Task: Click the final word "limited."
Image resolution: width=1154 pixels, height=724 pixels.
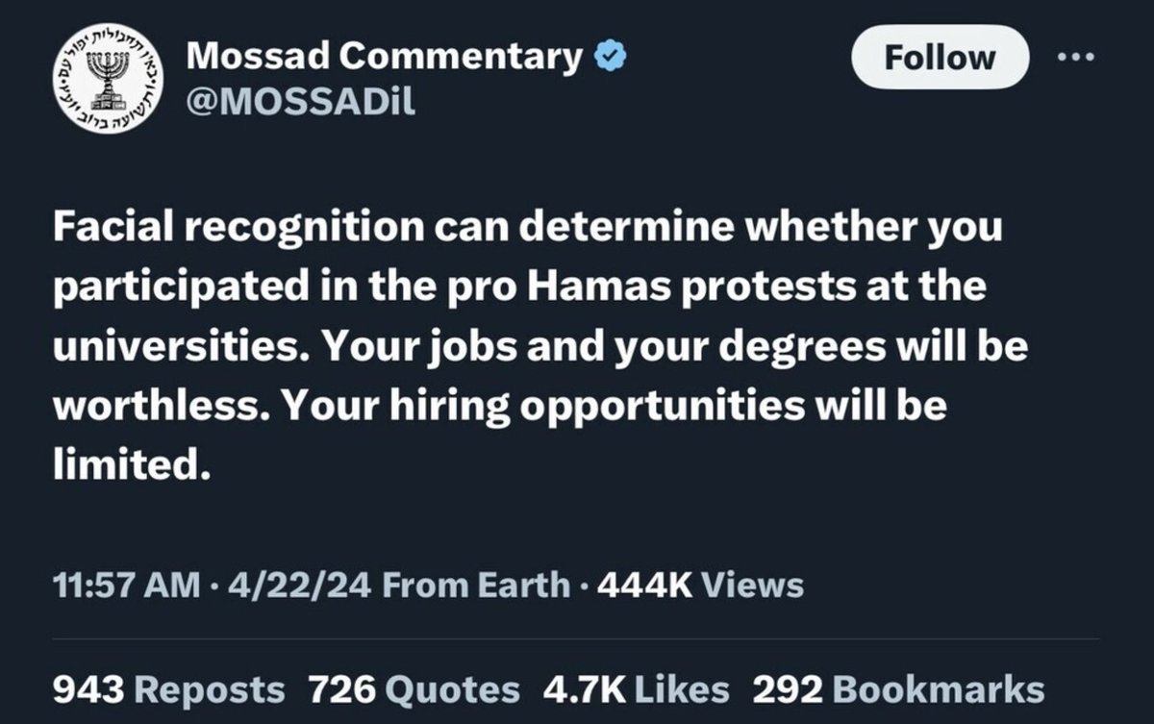Action: [130, 465]
